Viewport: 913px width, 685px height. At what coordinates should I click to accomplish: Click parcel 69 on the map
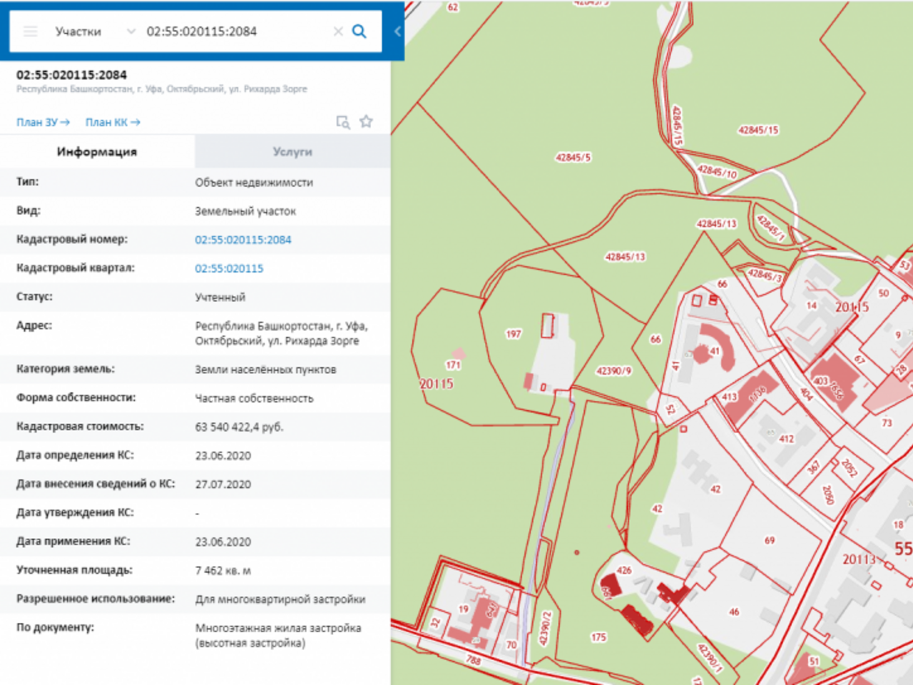[x=770, y=540]
